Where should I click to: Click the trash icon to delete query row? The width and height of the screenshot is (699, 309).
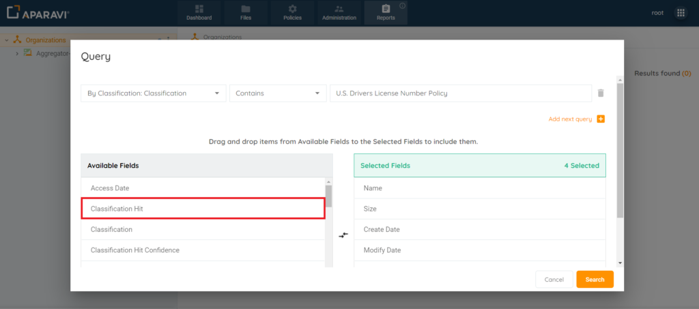click(601, 93)
